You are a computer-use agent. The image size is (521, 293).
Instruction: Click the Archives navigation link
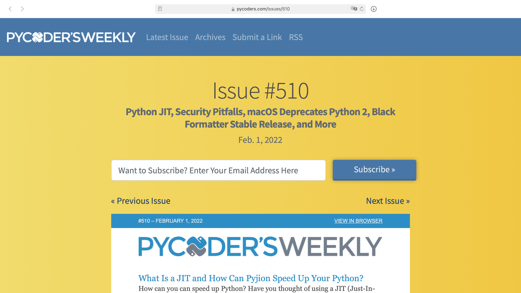[210, 37]
